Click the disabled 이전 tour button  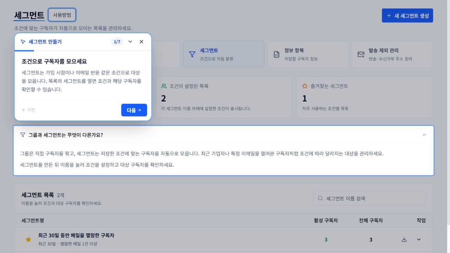pos(28,110)
